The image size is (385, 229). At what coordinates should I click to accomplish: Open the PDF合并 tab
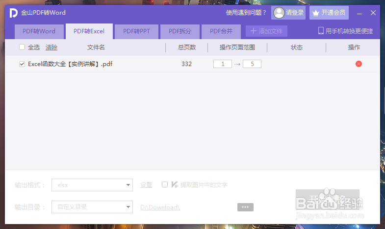(221, 32)
